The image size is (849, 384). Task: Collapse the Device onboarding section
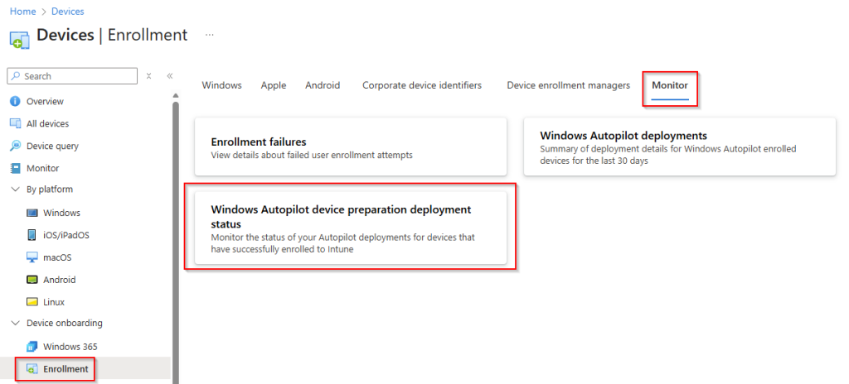15,323
